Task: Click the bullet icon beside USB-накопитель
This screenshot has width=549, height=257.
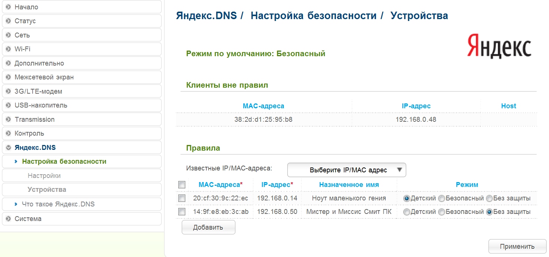Action: (8, 105)
